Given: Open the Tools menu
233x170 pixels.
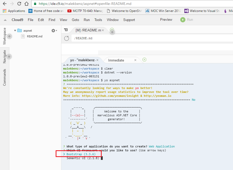Looking at the screenshot, I should 98,20.
